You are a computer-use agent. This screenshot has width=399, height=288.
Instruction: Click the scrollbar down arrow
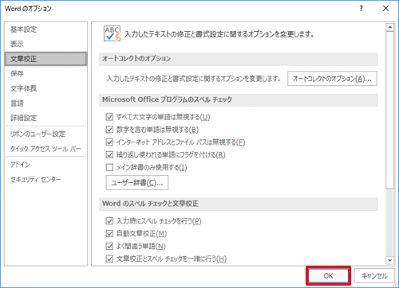coord(389,260)
